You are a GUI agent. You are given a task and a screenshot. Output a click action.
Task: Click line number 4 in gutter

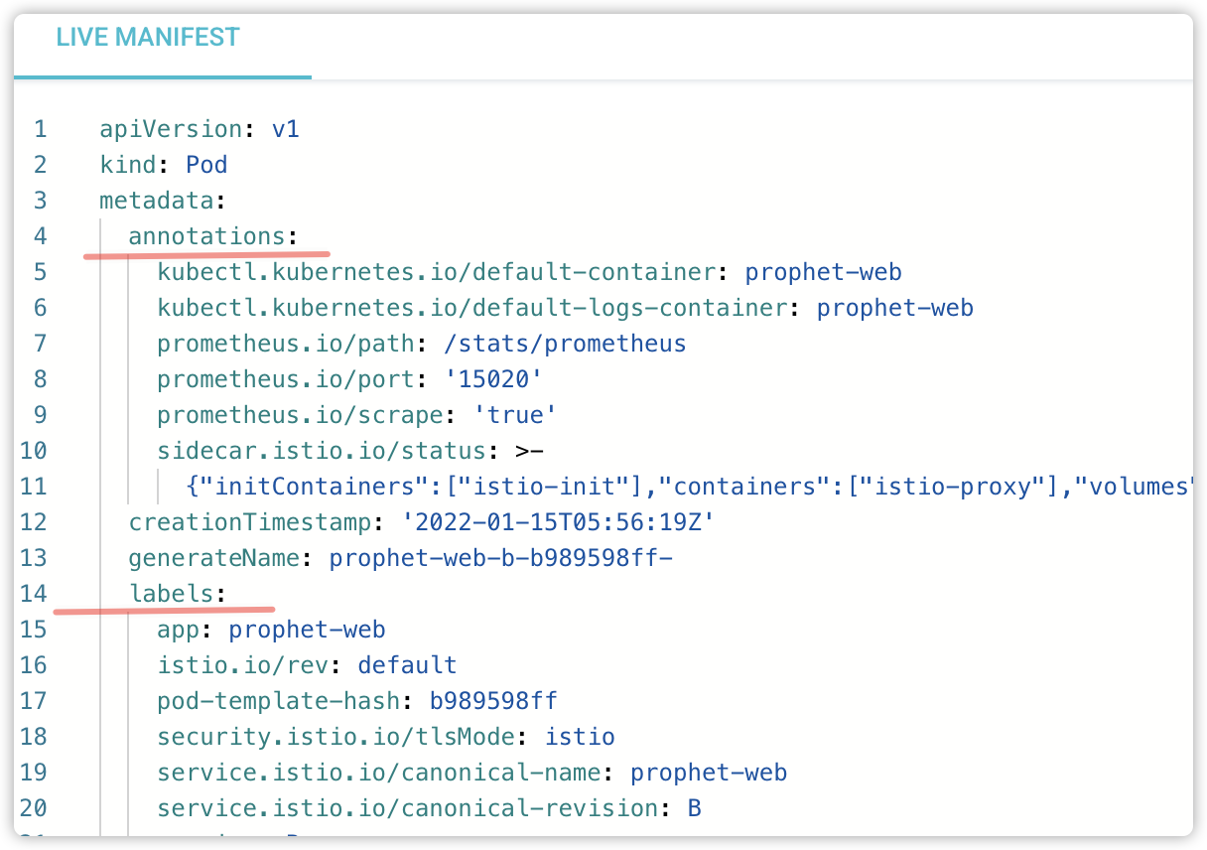[40, 236]
